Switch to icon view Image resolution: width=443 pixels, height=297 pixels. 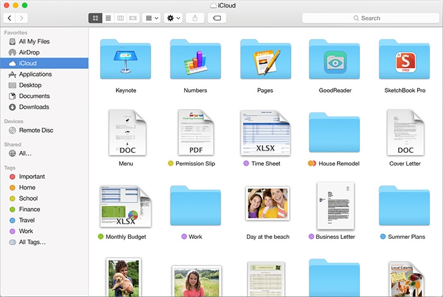(95, 18)
